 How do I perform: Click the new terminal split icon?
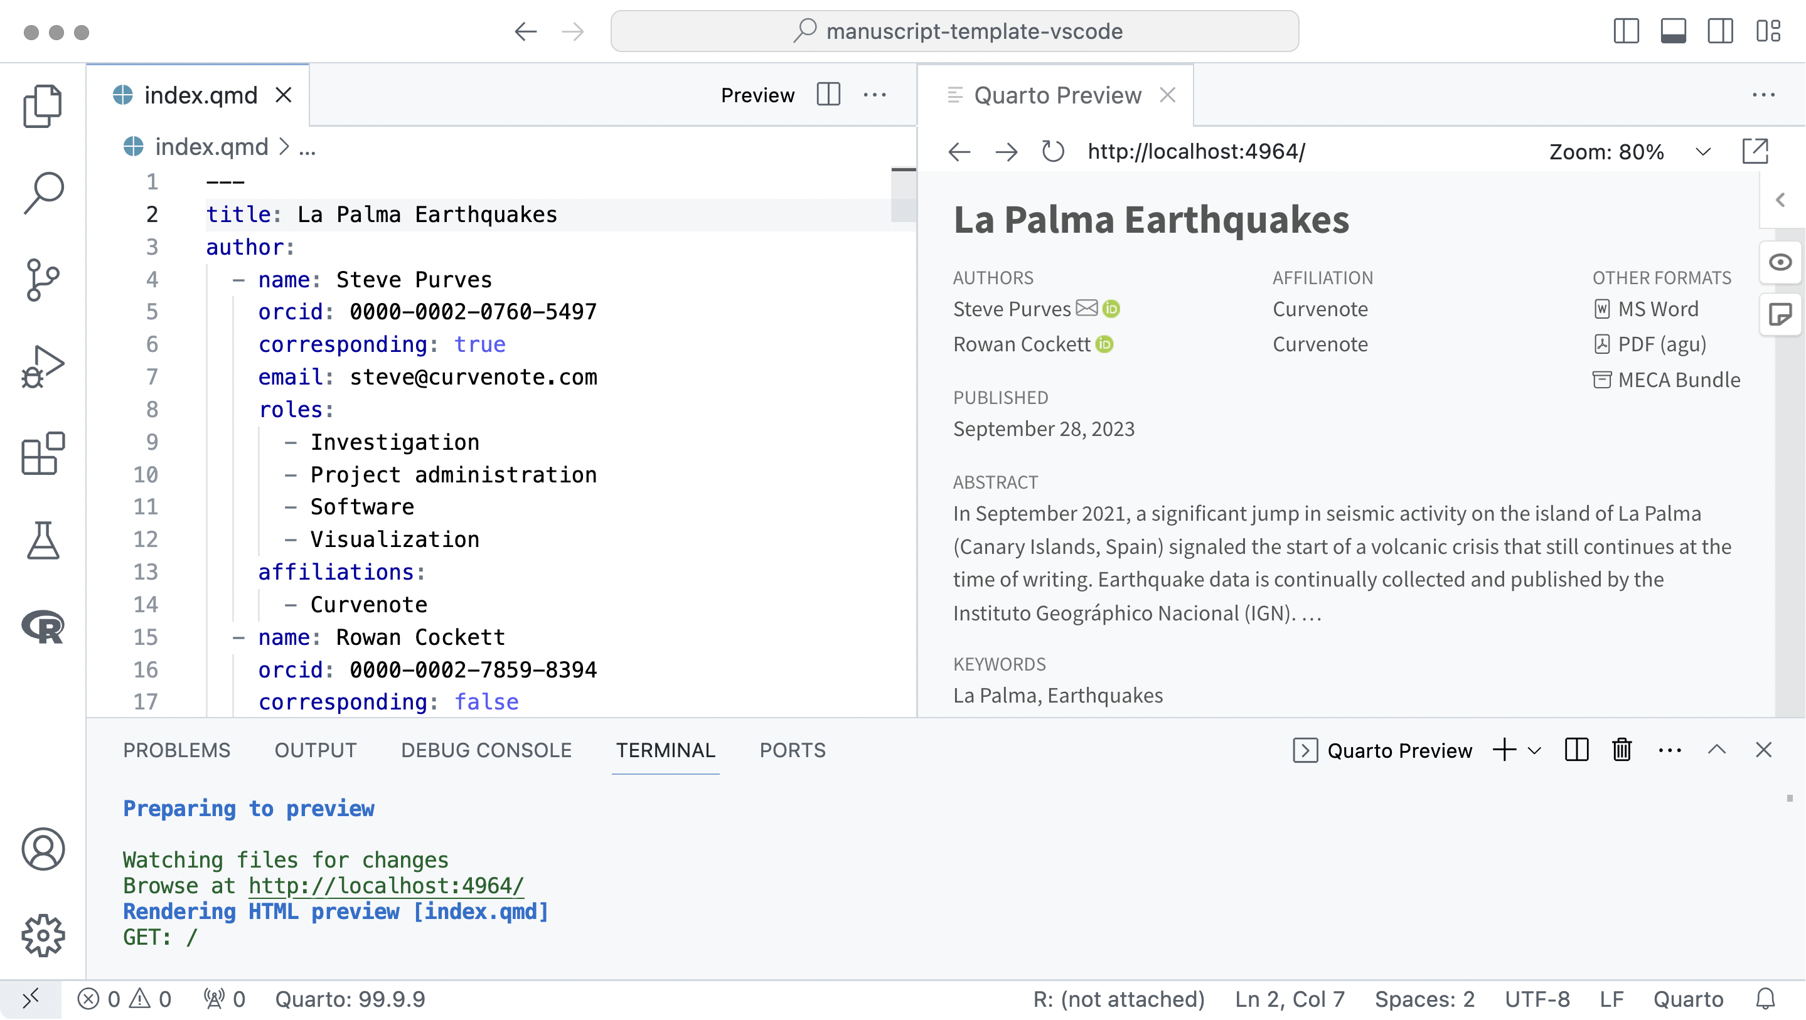tap(1575, 750)
